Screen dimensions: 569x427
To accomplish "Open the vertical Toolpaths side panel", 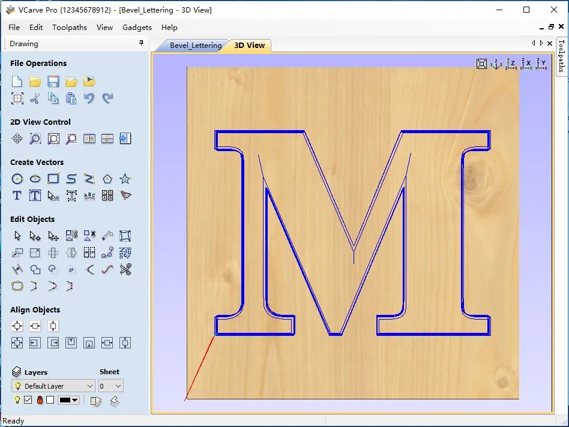I will tap(561, 55).
